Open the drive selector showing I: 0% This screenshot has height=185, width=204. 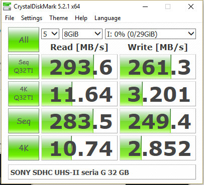[150, 34]
